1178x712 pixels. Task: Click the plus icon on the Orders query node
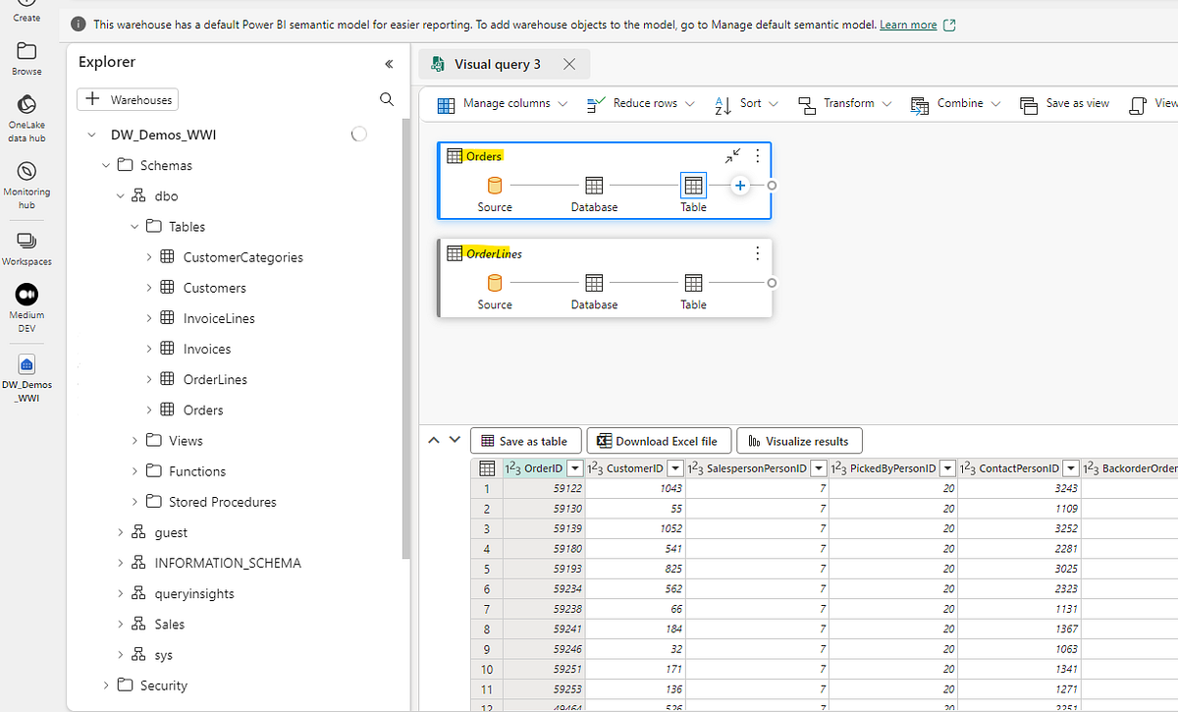tap(741, 185)
